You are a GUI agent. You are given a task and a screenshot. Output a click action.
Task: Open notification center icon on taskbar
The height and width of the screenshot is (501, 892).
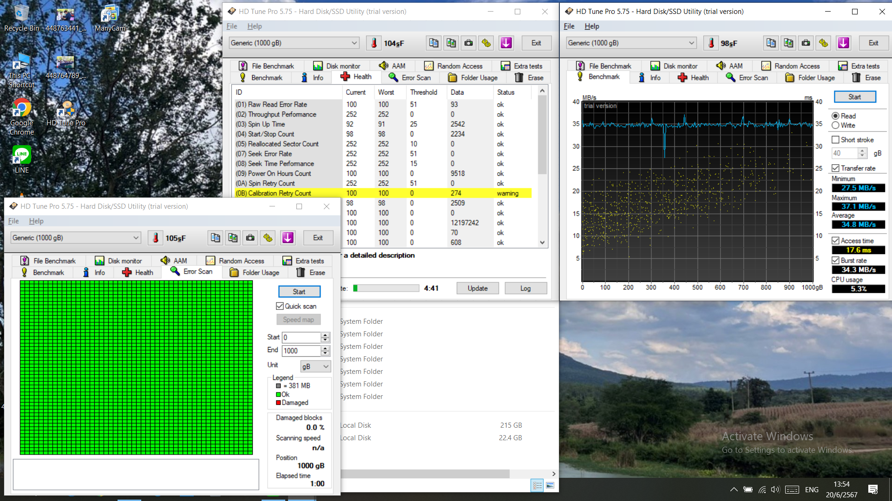(872, 489)
